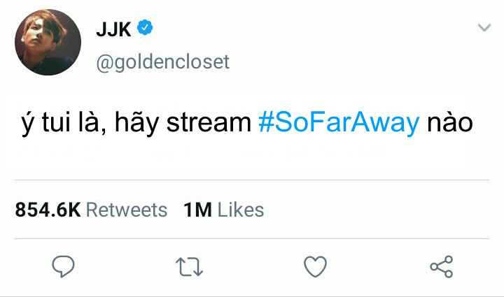Open the #SoFarAway hashtag
Screen dimensions: 504x297
339,122
